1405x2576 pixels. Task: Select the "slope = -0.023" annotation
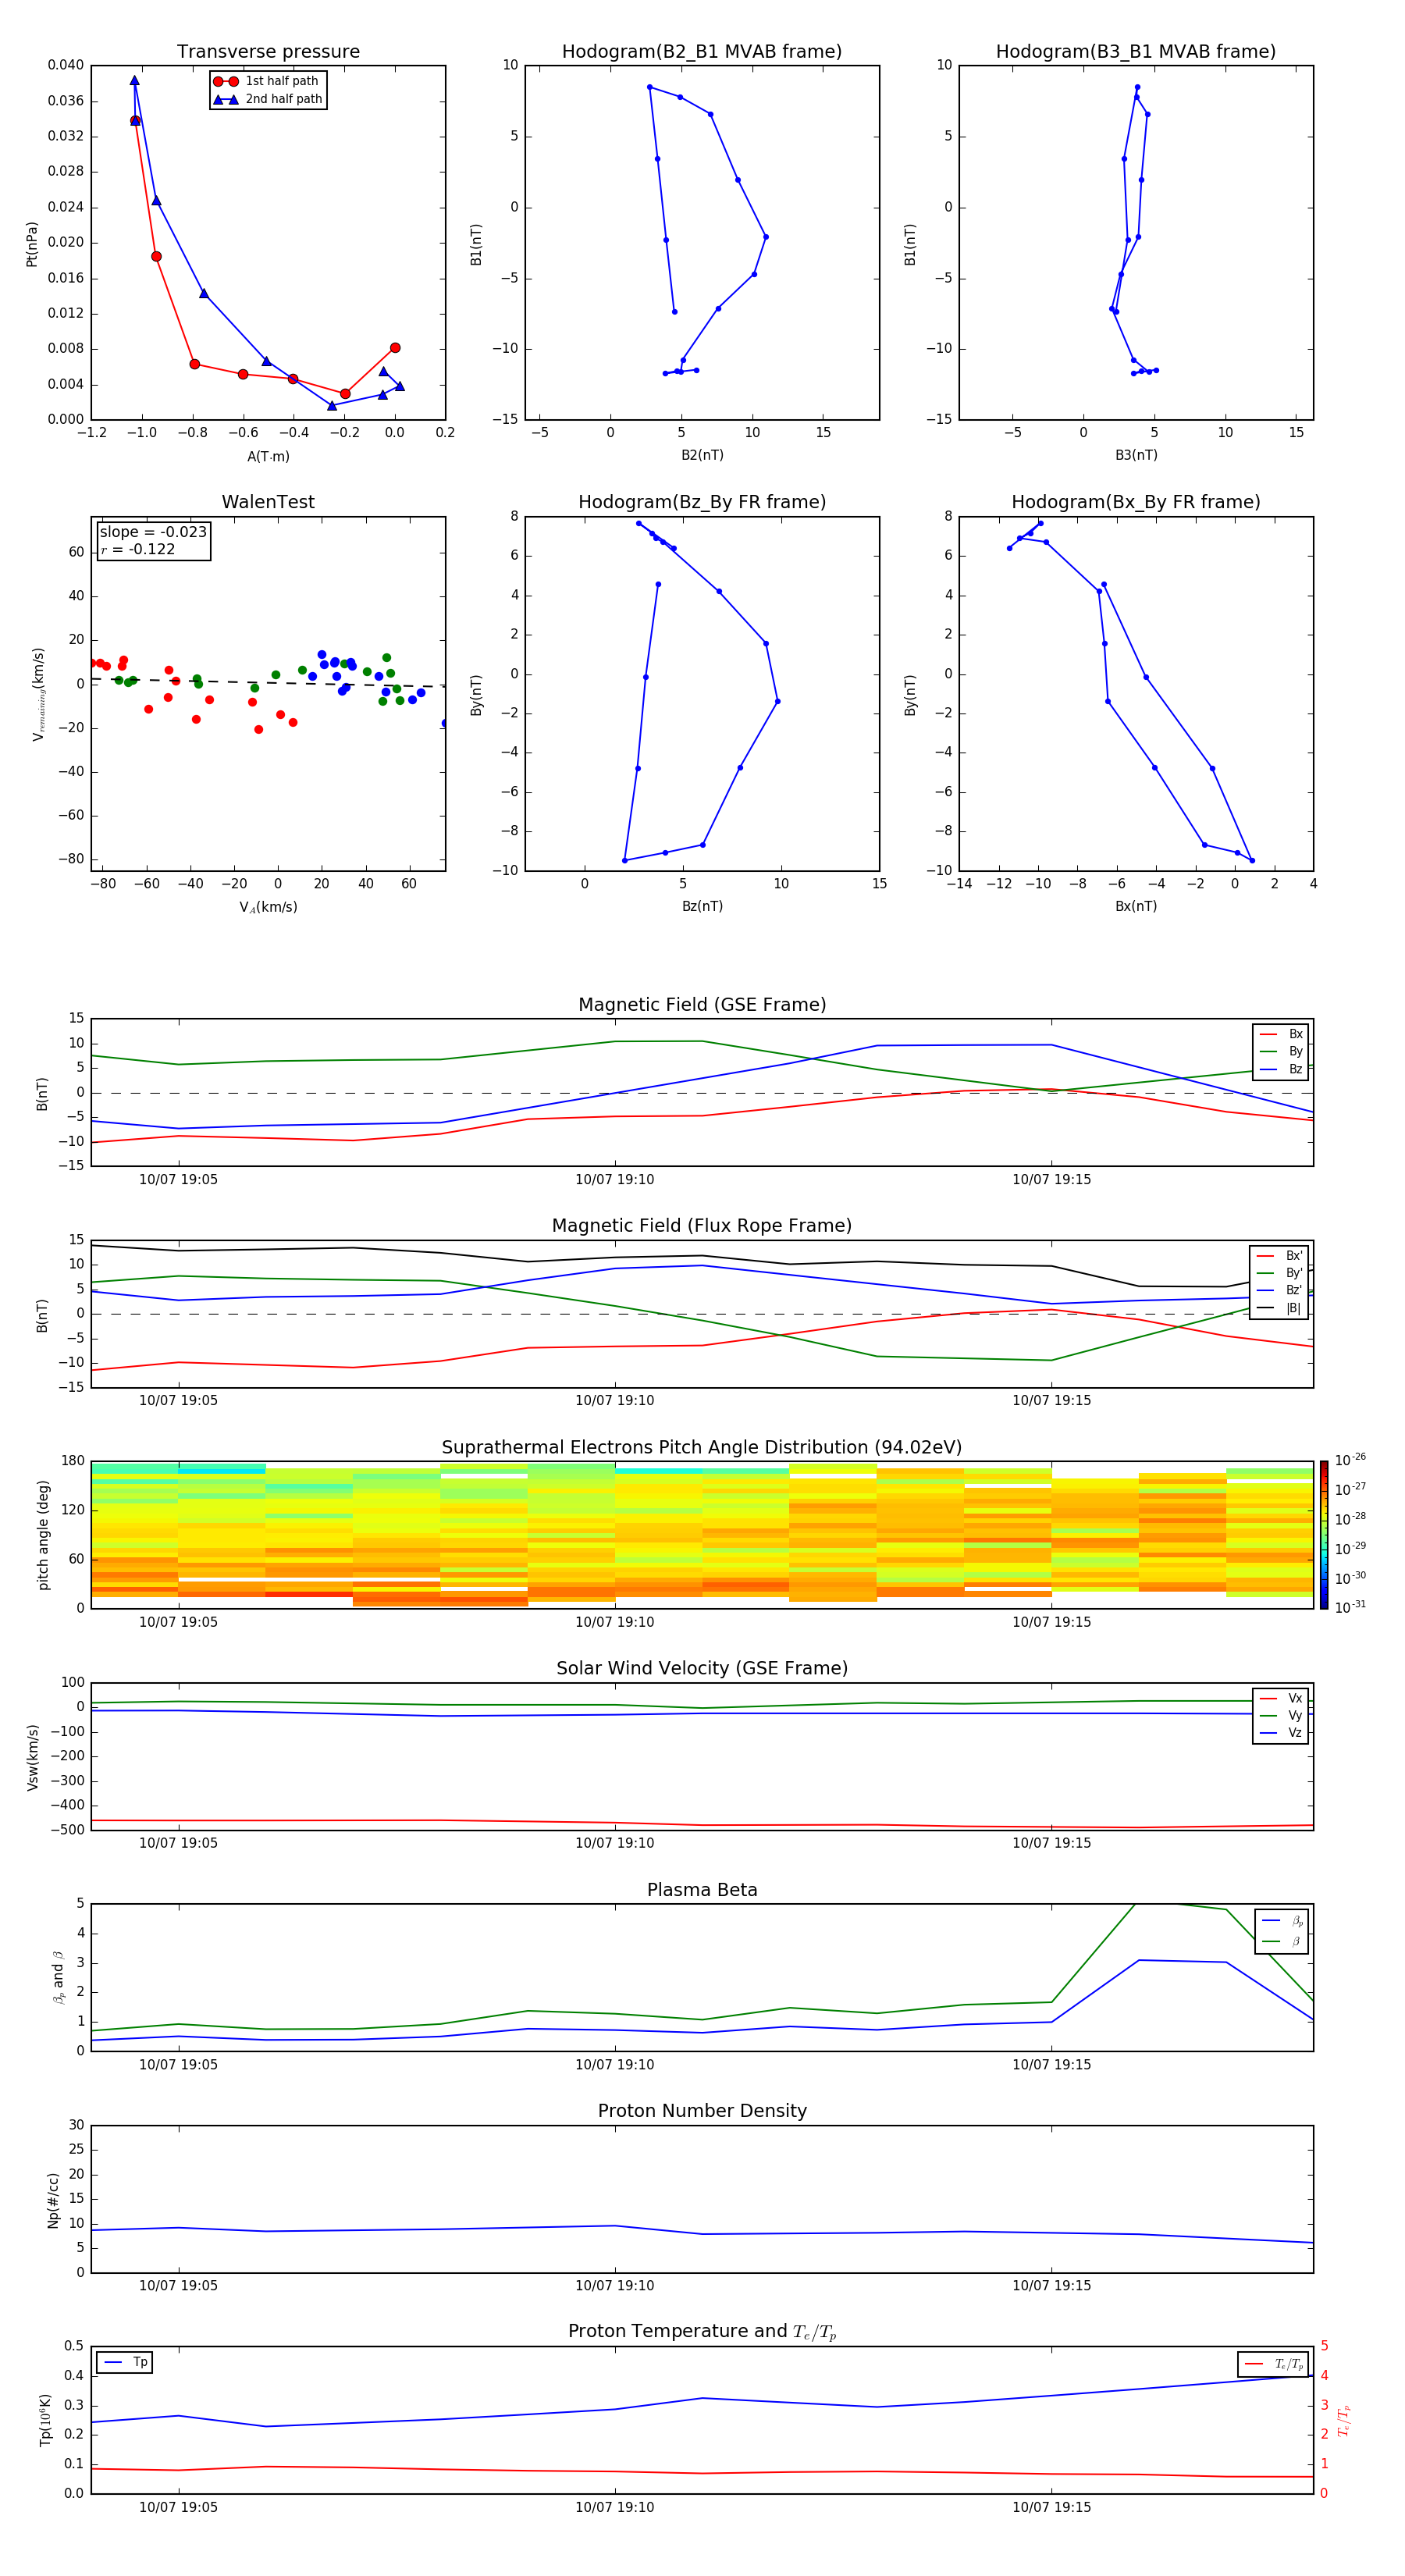153,532
